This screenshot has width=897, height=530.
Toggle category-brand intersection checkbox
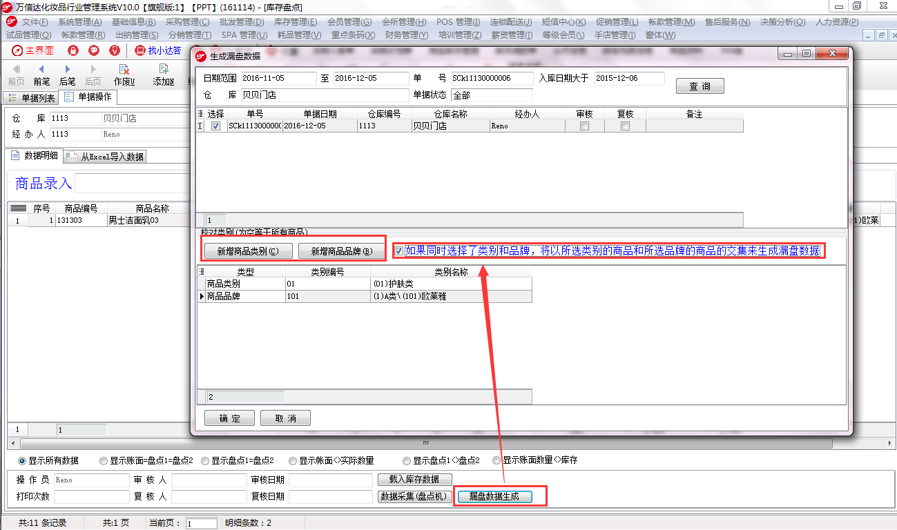399,251
